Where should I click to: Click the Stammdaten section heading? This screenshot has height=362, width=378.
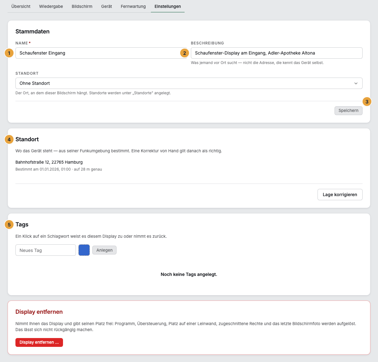pyautogui.click(x=32, y=32)
